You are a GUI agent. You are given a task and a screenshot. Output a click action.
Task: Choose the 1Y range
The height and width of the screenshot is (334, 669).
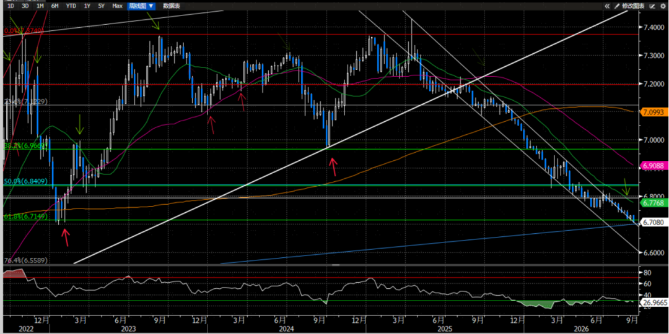pyautogui.click(x=87, y=6)
